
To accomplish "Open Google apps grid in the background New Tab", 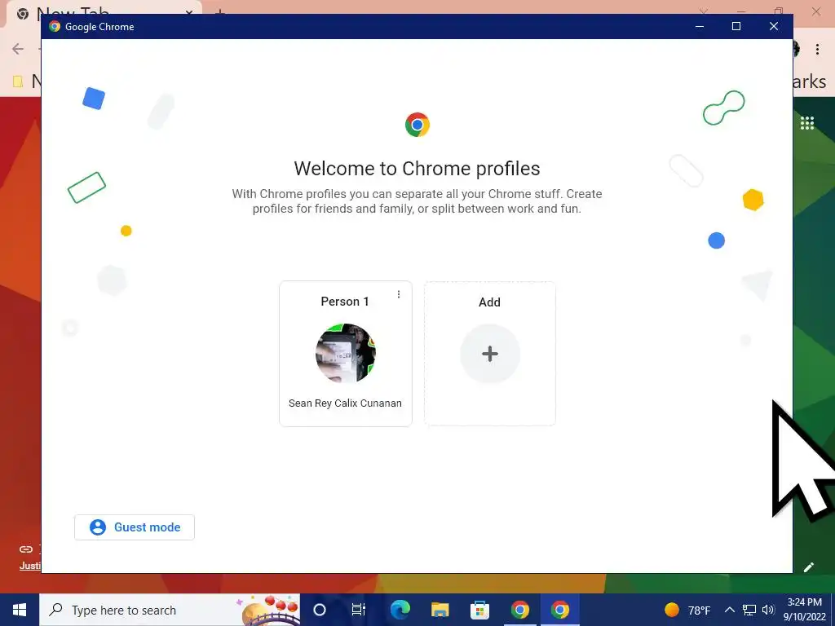I will click(x=807, y=123).
